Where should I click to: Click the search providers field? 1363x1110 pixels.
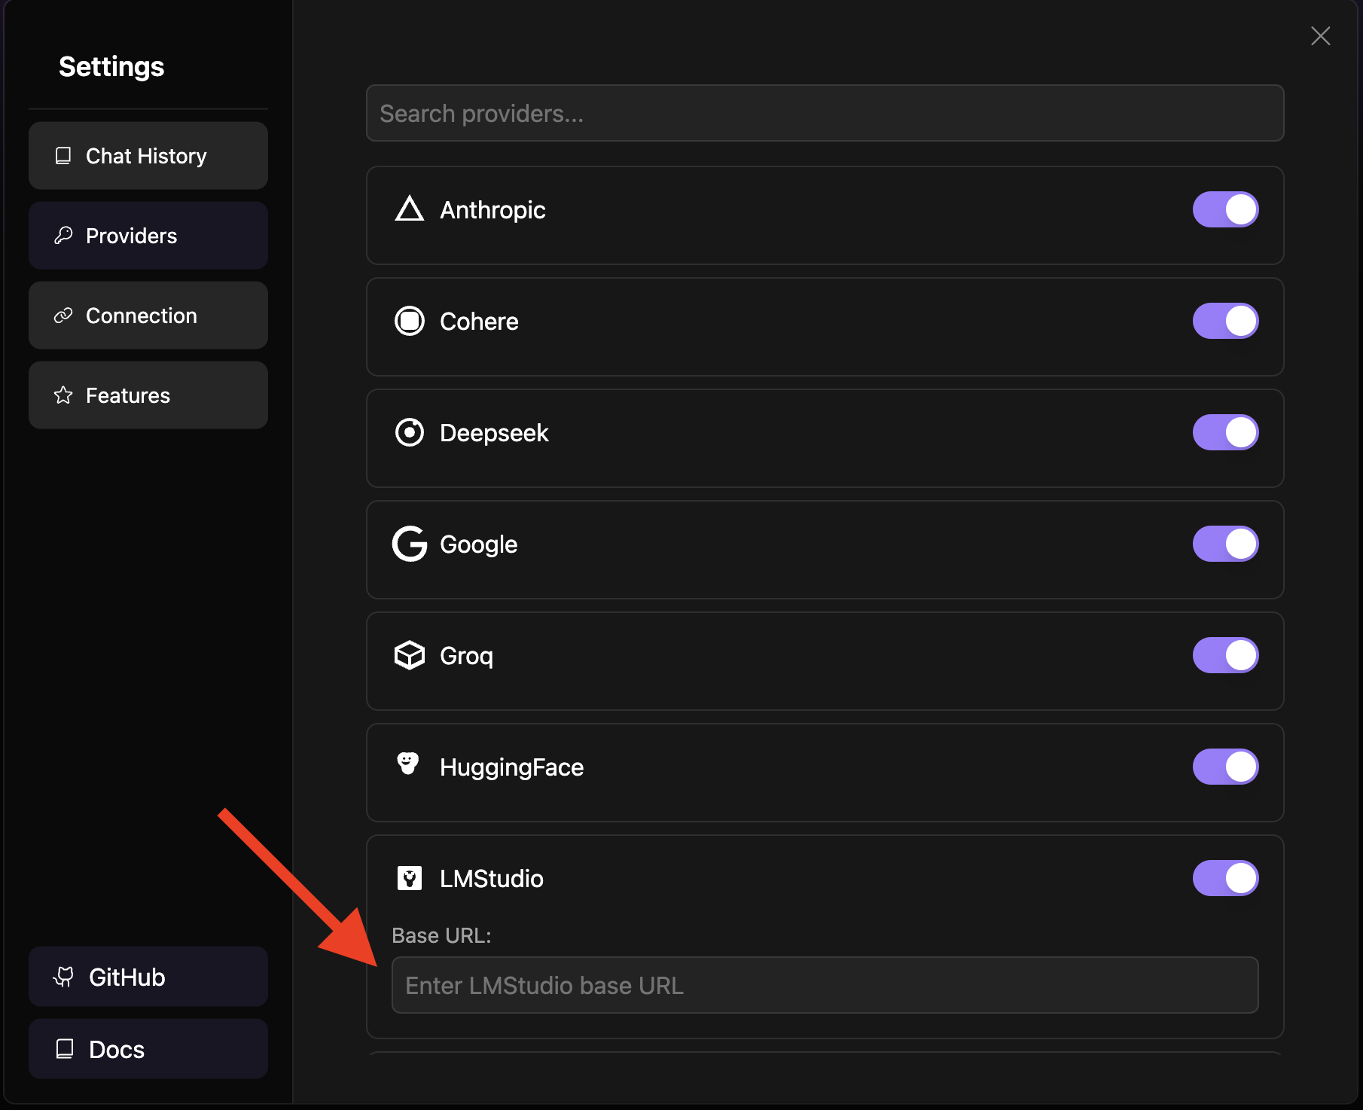point(825,113)
